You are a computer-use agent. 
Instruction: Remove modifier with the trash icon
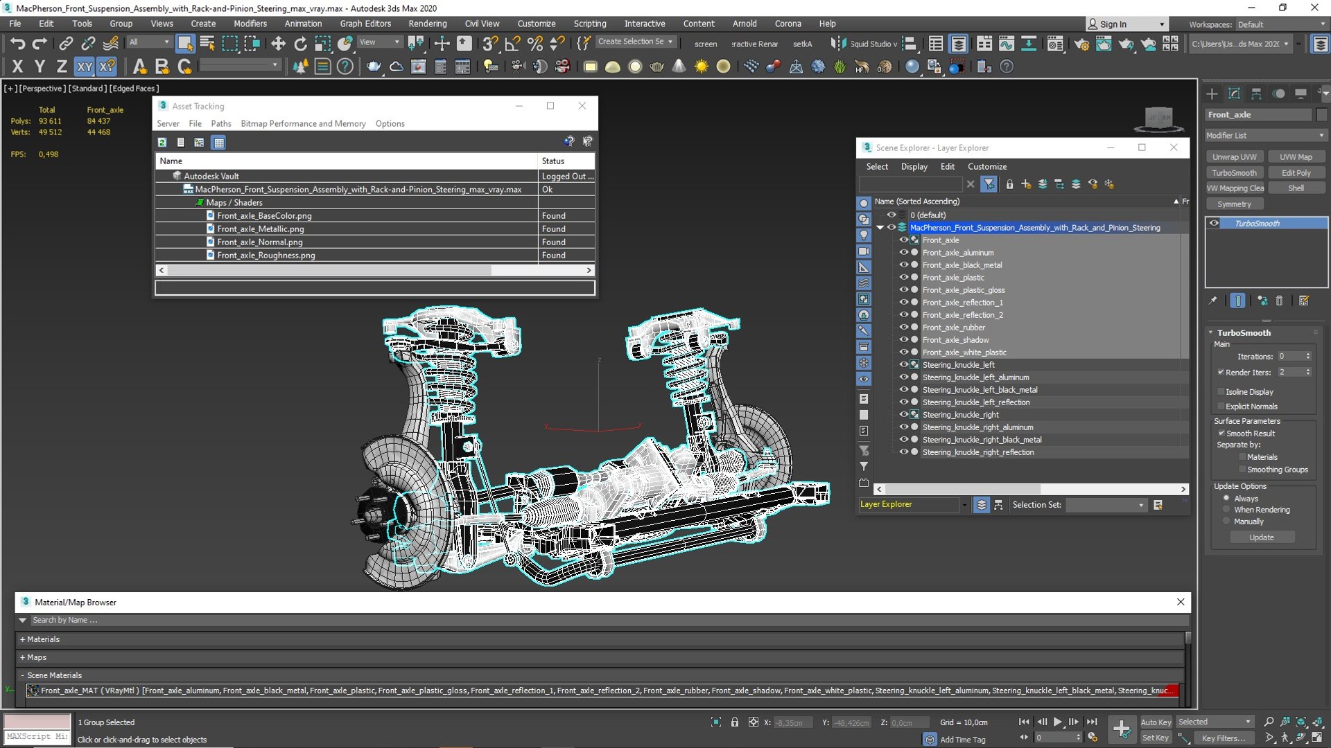[1279, 301]
